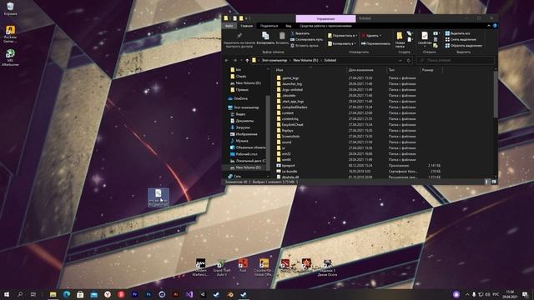534x300 pixels.
Task: Create a New folder (Новая папка)
Action: (x=400, y=39)
